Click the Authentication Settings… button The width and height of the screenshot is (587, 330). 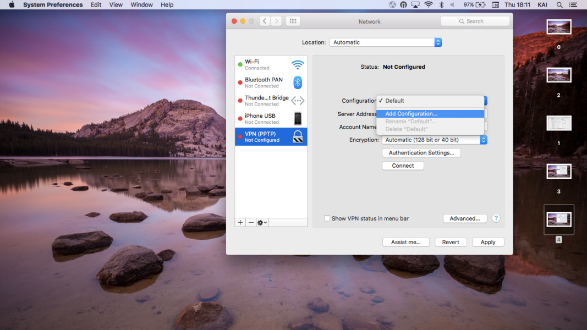421,153
